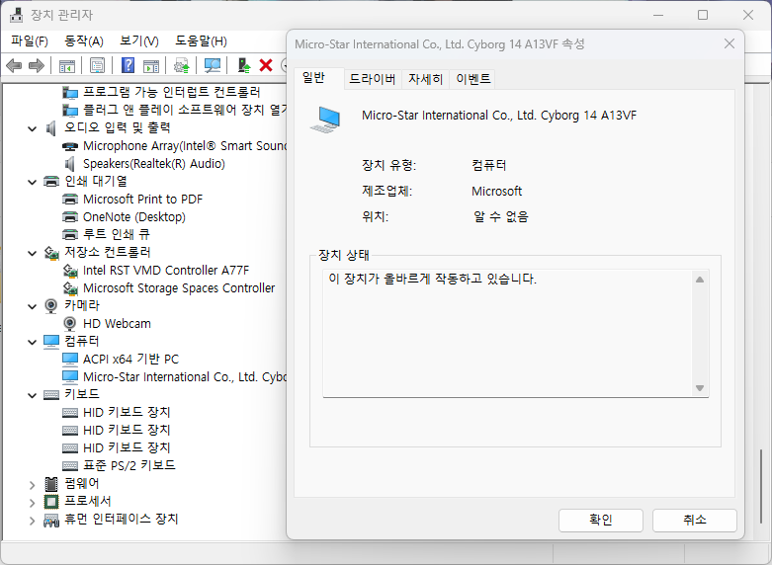
Task: Close the Cyborg 14 A13VF 속성 dialog
Action: click(729, 43)
